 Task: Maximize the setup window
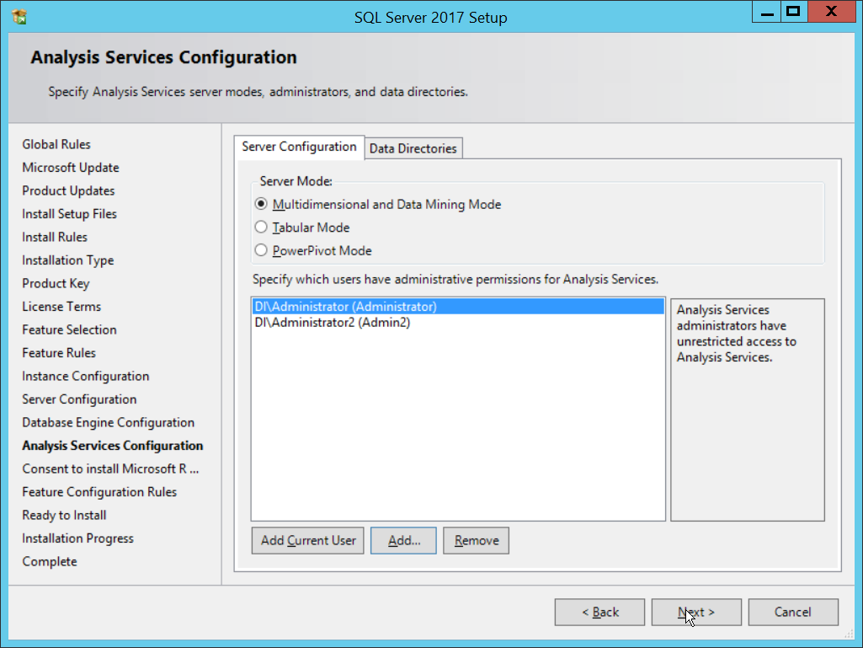pyautogui.click(x=791, y=13)
